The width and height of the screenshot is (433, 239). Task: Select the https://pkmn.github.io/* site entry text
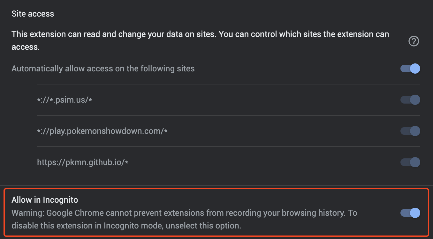coord(83,163)
